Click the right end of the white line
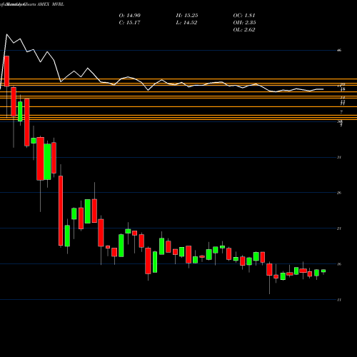The width and height of the screenshot is (357, 357). (323, 89)
